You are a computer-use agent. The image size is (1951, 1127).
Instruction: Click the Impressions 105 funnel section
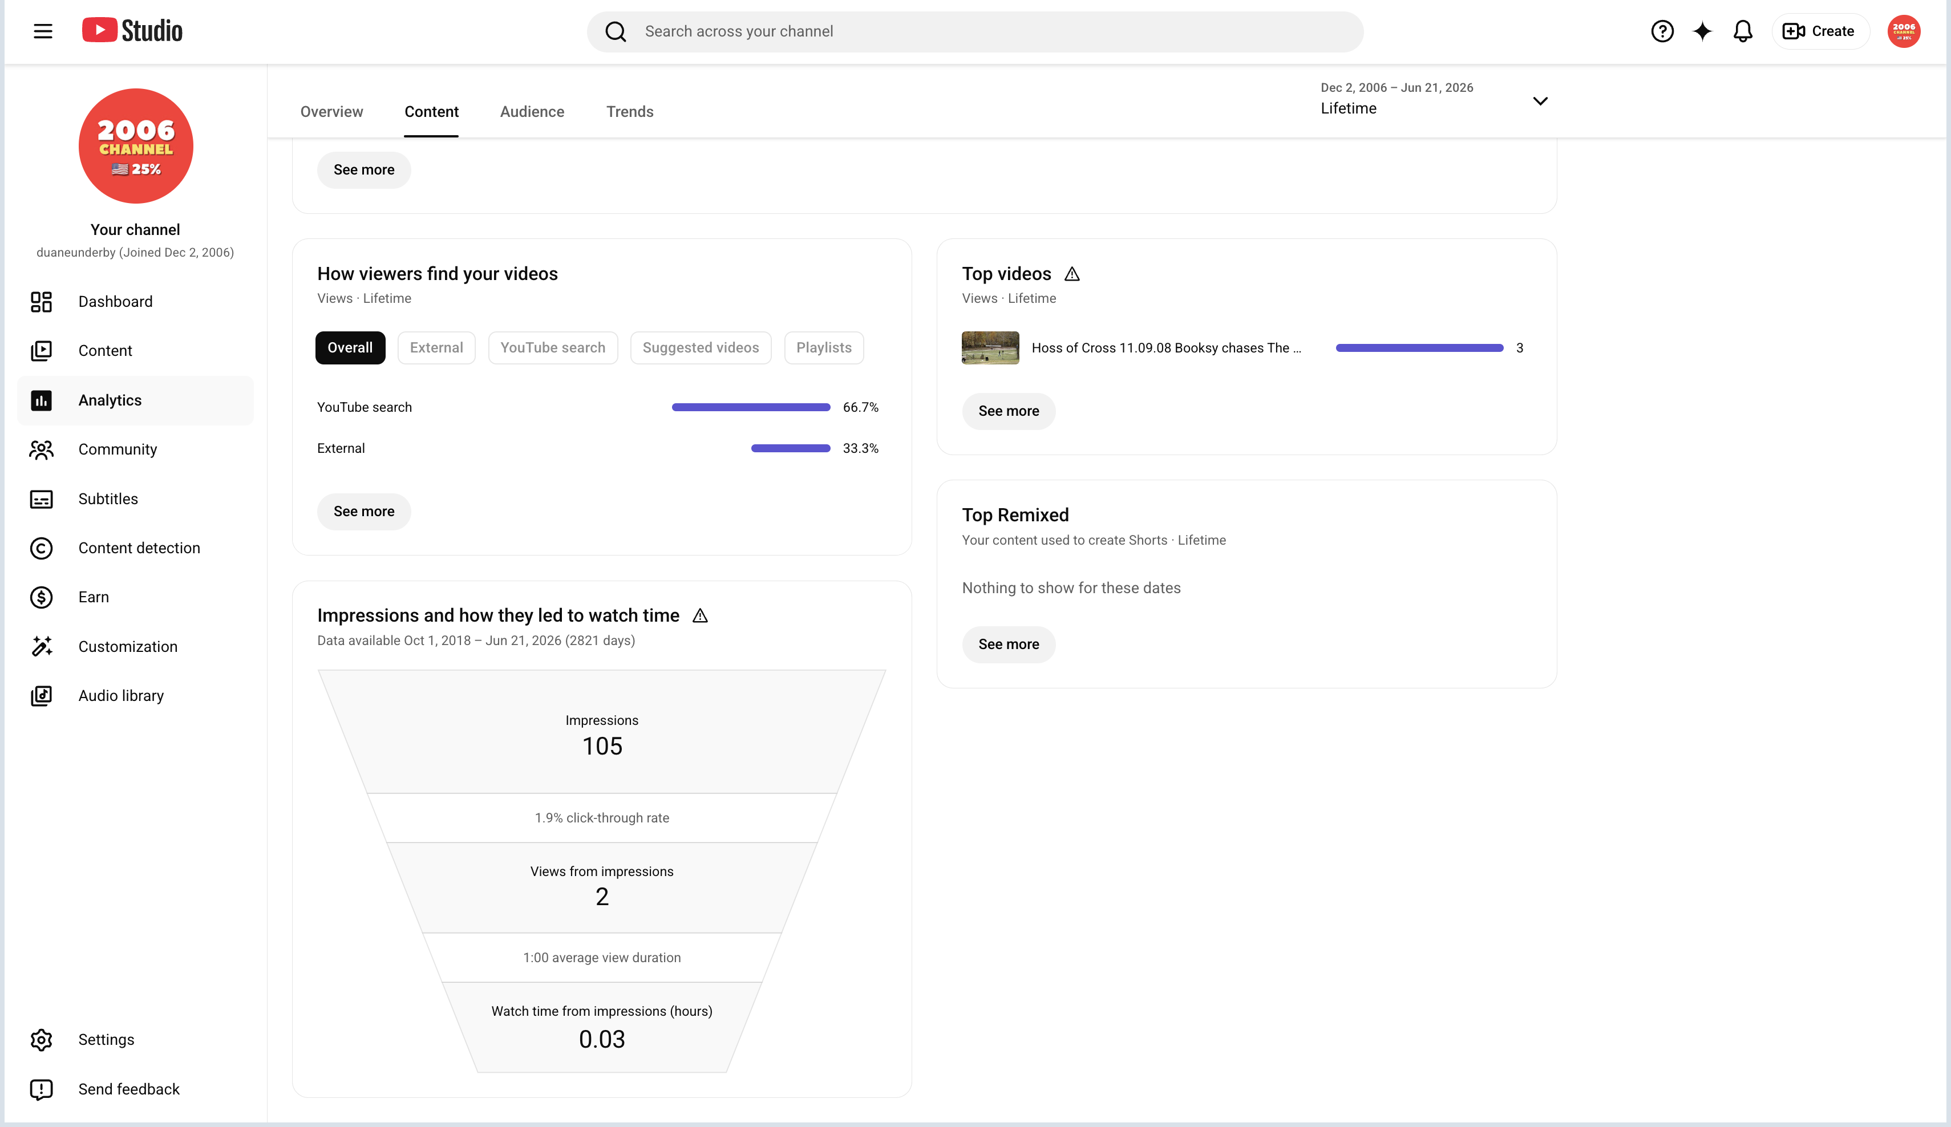tap(602, 732)
